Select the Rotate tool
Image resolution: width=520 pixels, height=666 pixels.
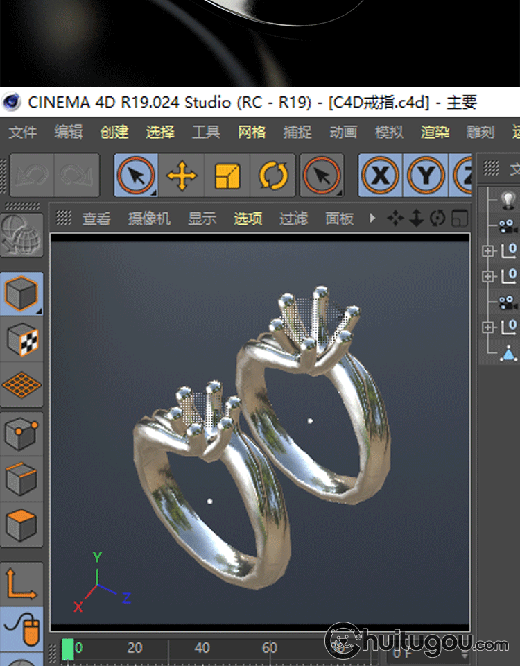pos(273,176)
